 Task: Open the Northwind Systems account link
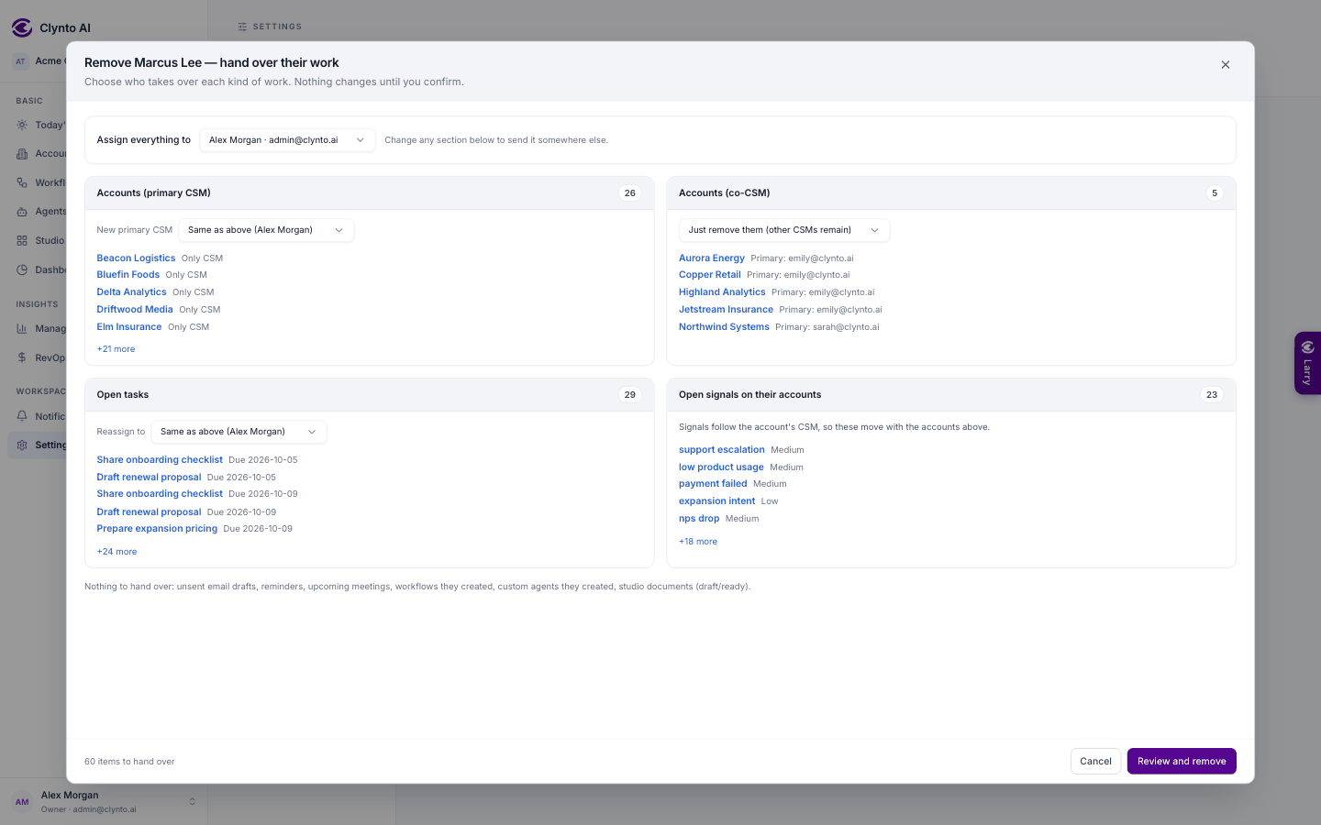tap(724, 327)
